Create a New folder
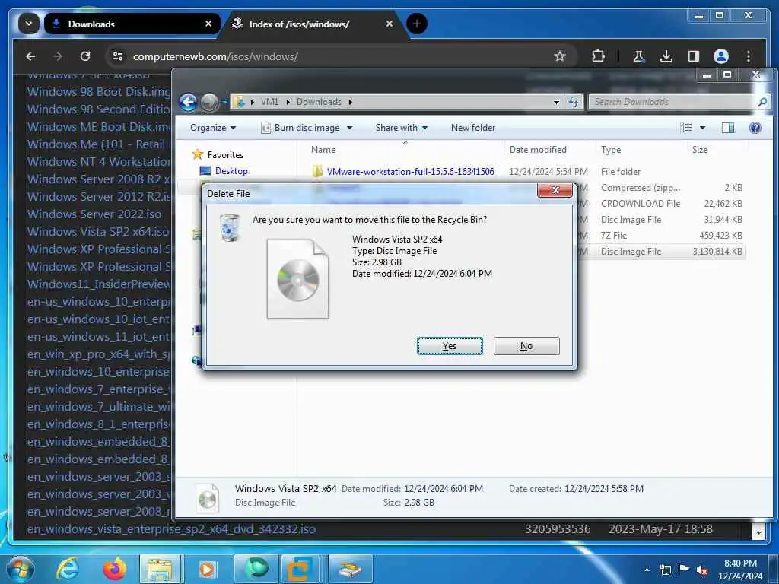The image size is (779, 584). (473, 128)
